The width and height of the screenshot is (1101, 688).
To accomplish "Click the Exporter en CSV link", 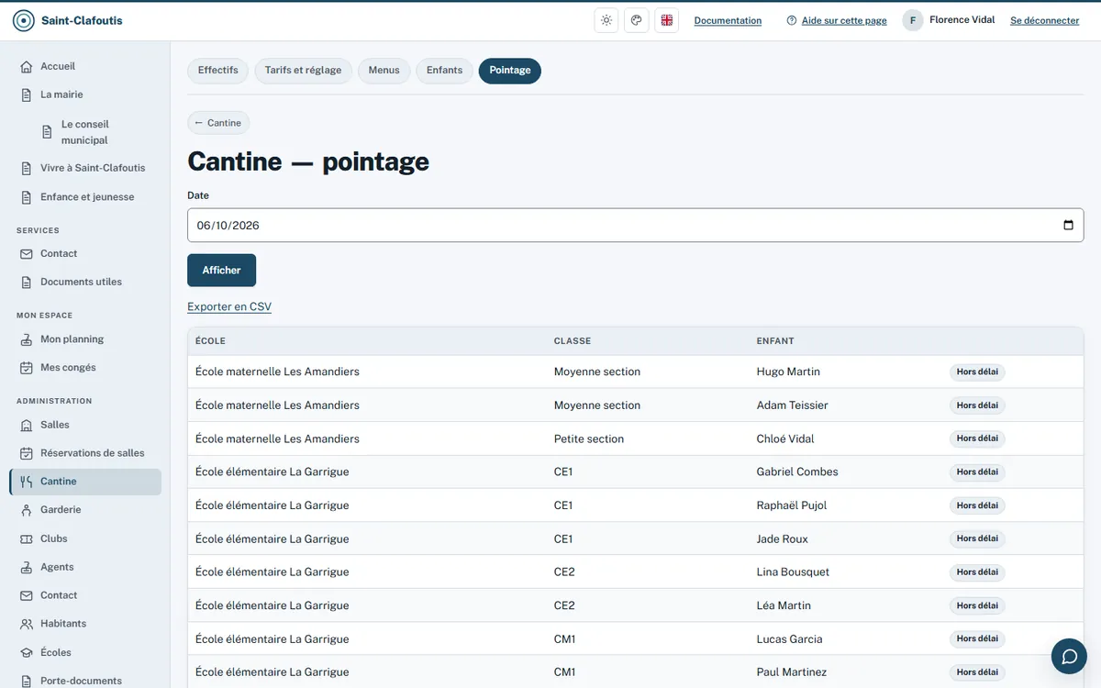I will [x=229, y=307].
